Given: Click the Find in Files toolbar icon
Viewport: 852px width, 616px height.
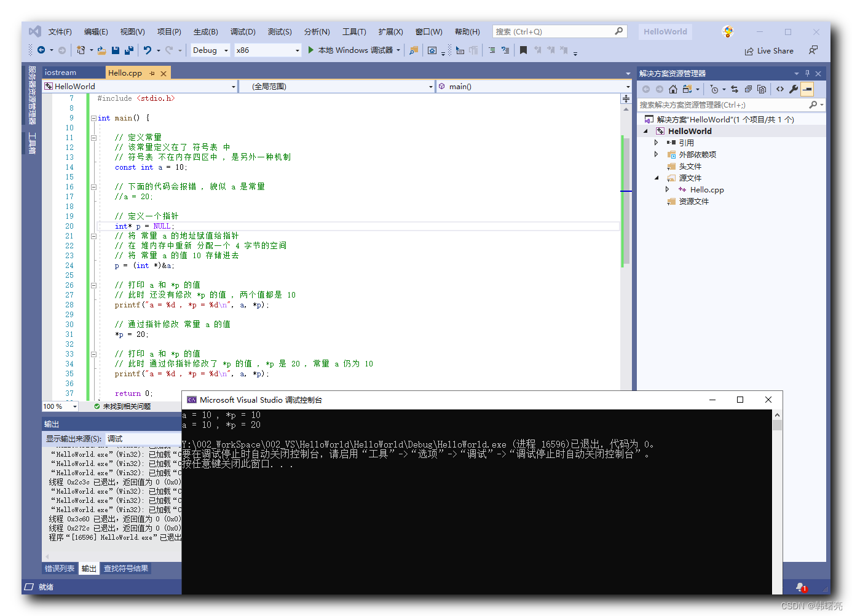Looking at the screenshot, I should (x=414, y=50).
